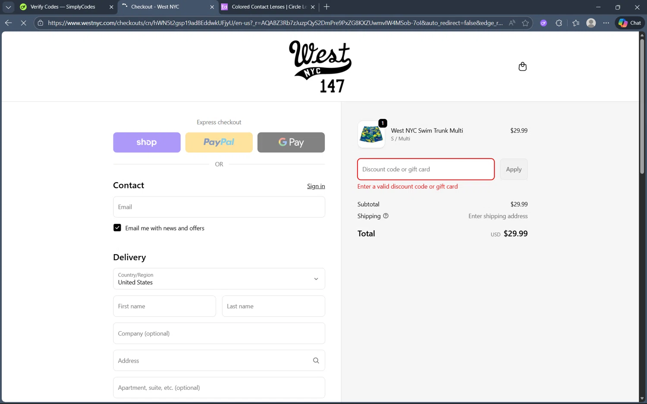Open a new browser tab

(x=327, y=6)
